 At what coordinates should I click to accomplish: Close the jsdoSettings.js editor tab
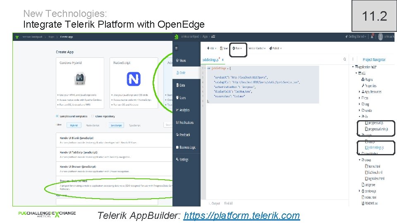(x=223, y=60)
